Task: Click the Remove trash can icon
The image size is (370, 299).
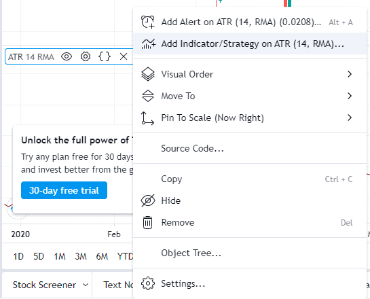Action: coord(148,222)
